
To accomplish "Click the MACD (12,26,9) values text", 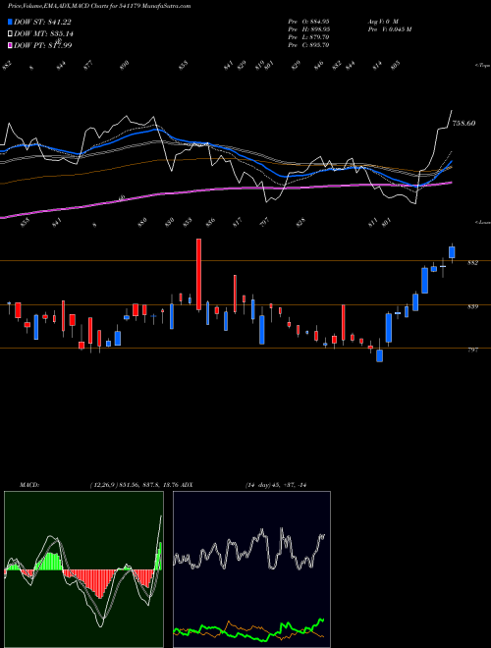I will tap(134, 485).
